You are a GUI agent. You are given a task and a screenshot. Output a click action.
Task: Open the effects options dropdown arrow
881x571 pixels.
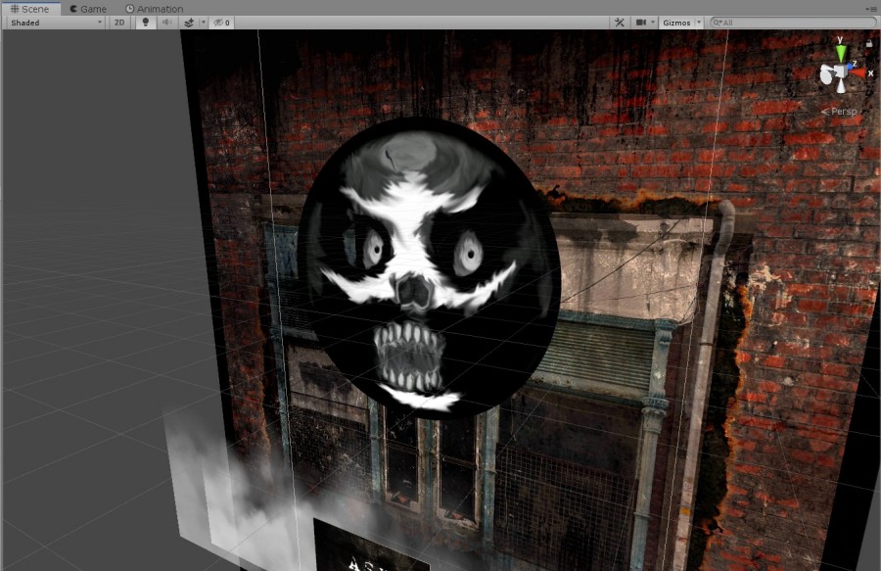pos(203,23)
